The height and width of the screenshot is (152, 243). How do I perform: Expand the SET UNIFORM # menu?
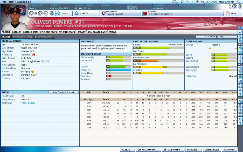(x=173, y=150)
